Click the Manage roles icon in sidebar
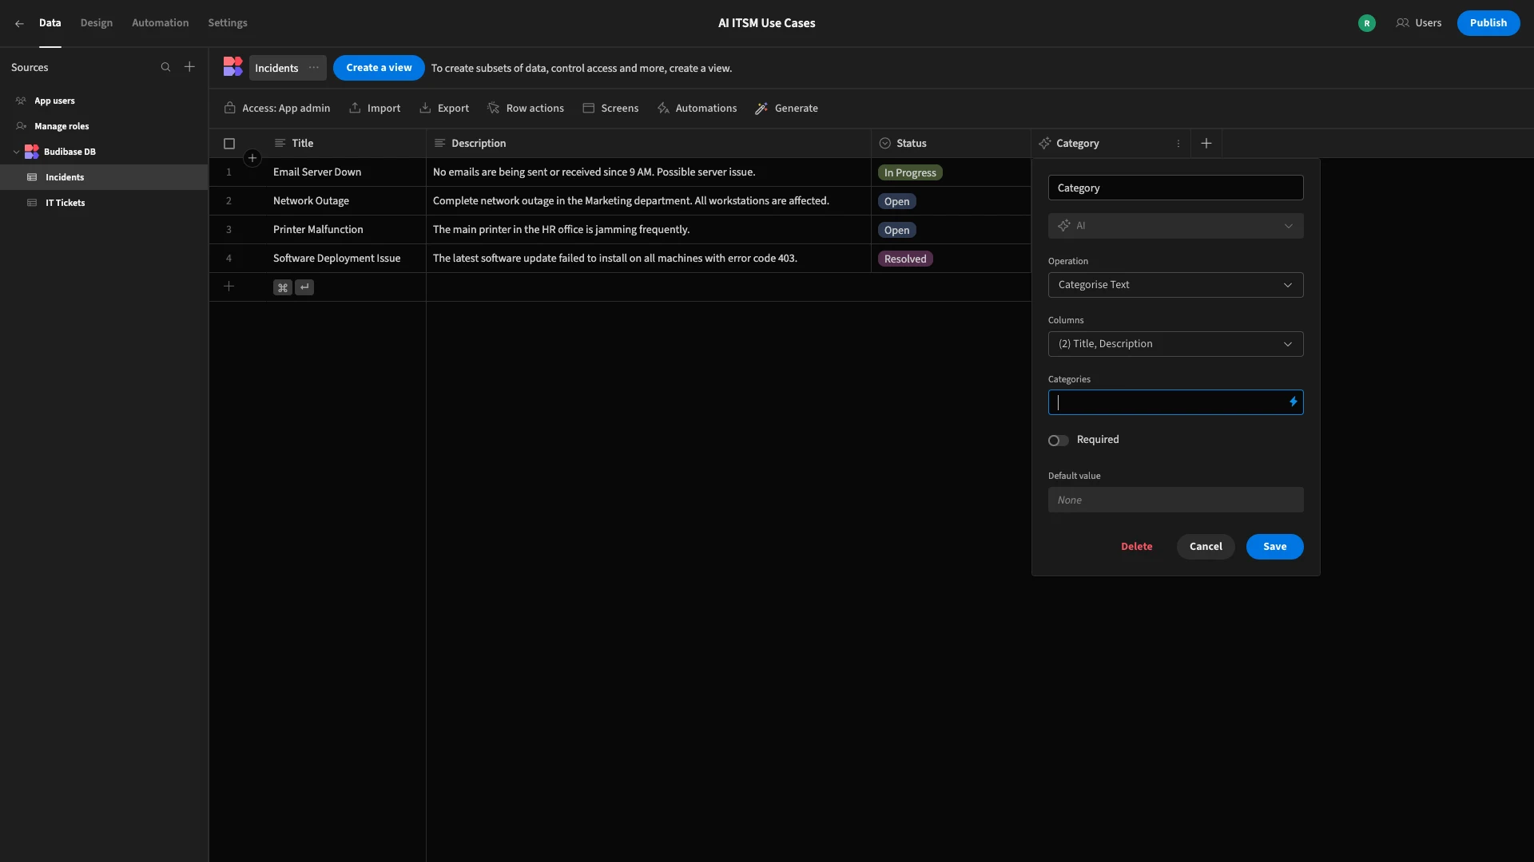1534x862 pixels. pyautogui.click(x=21, y=126)
